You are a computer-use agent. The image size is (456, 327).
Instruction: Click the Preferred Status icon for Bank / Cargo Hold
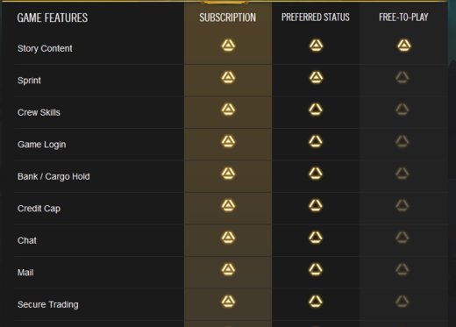point(316,174)
